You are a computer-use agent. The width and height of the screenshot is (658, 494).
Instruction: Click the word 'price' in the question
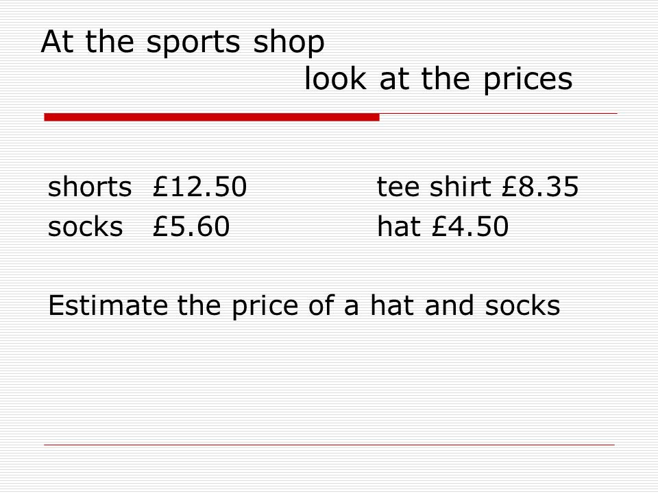(x=265, y=307)
